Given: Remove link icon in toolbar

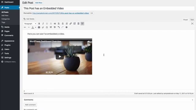Looking at the screenshot, I should pyautogui.click(x=74, y=24).
